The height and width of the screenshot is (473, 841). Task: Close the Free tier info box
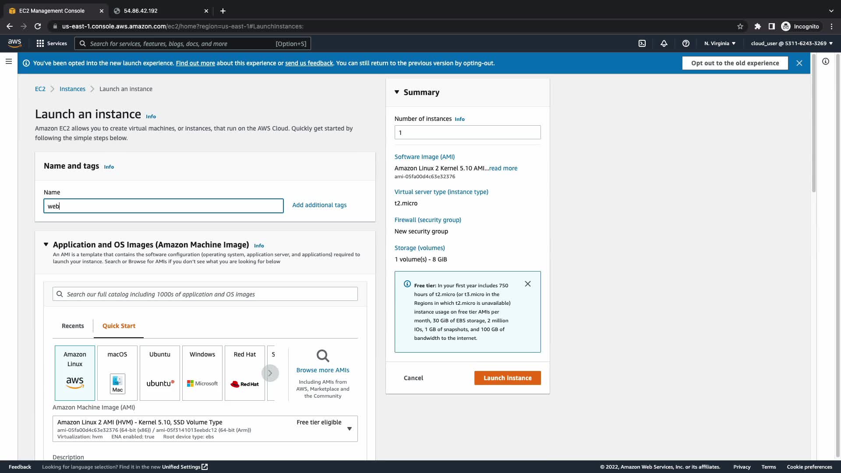coord(528,284)
